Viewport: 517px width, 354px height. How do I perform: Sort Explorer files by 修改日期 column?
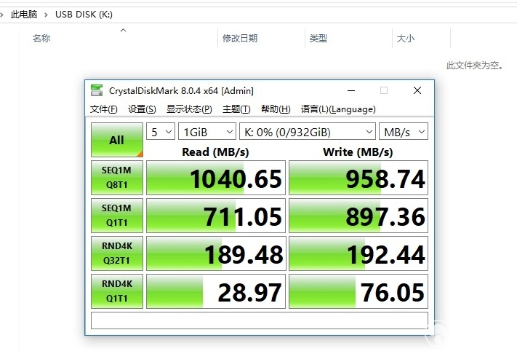[240, 39]
